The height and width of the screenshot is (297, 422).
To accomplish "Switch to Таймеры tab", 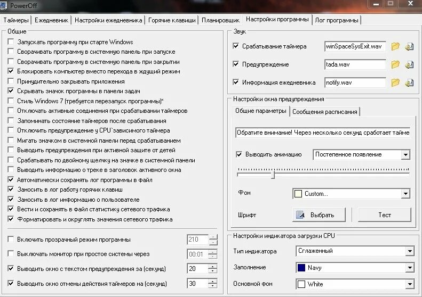I will (16, 20).
